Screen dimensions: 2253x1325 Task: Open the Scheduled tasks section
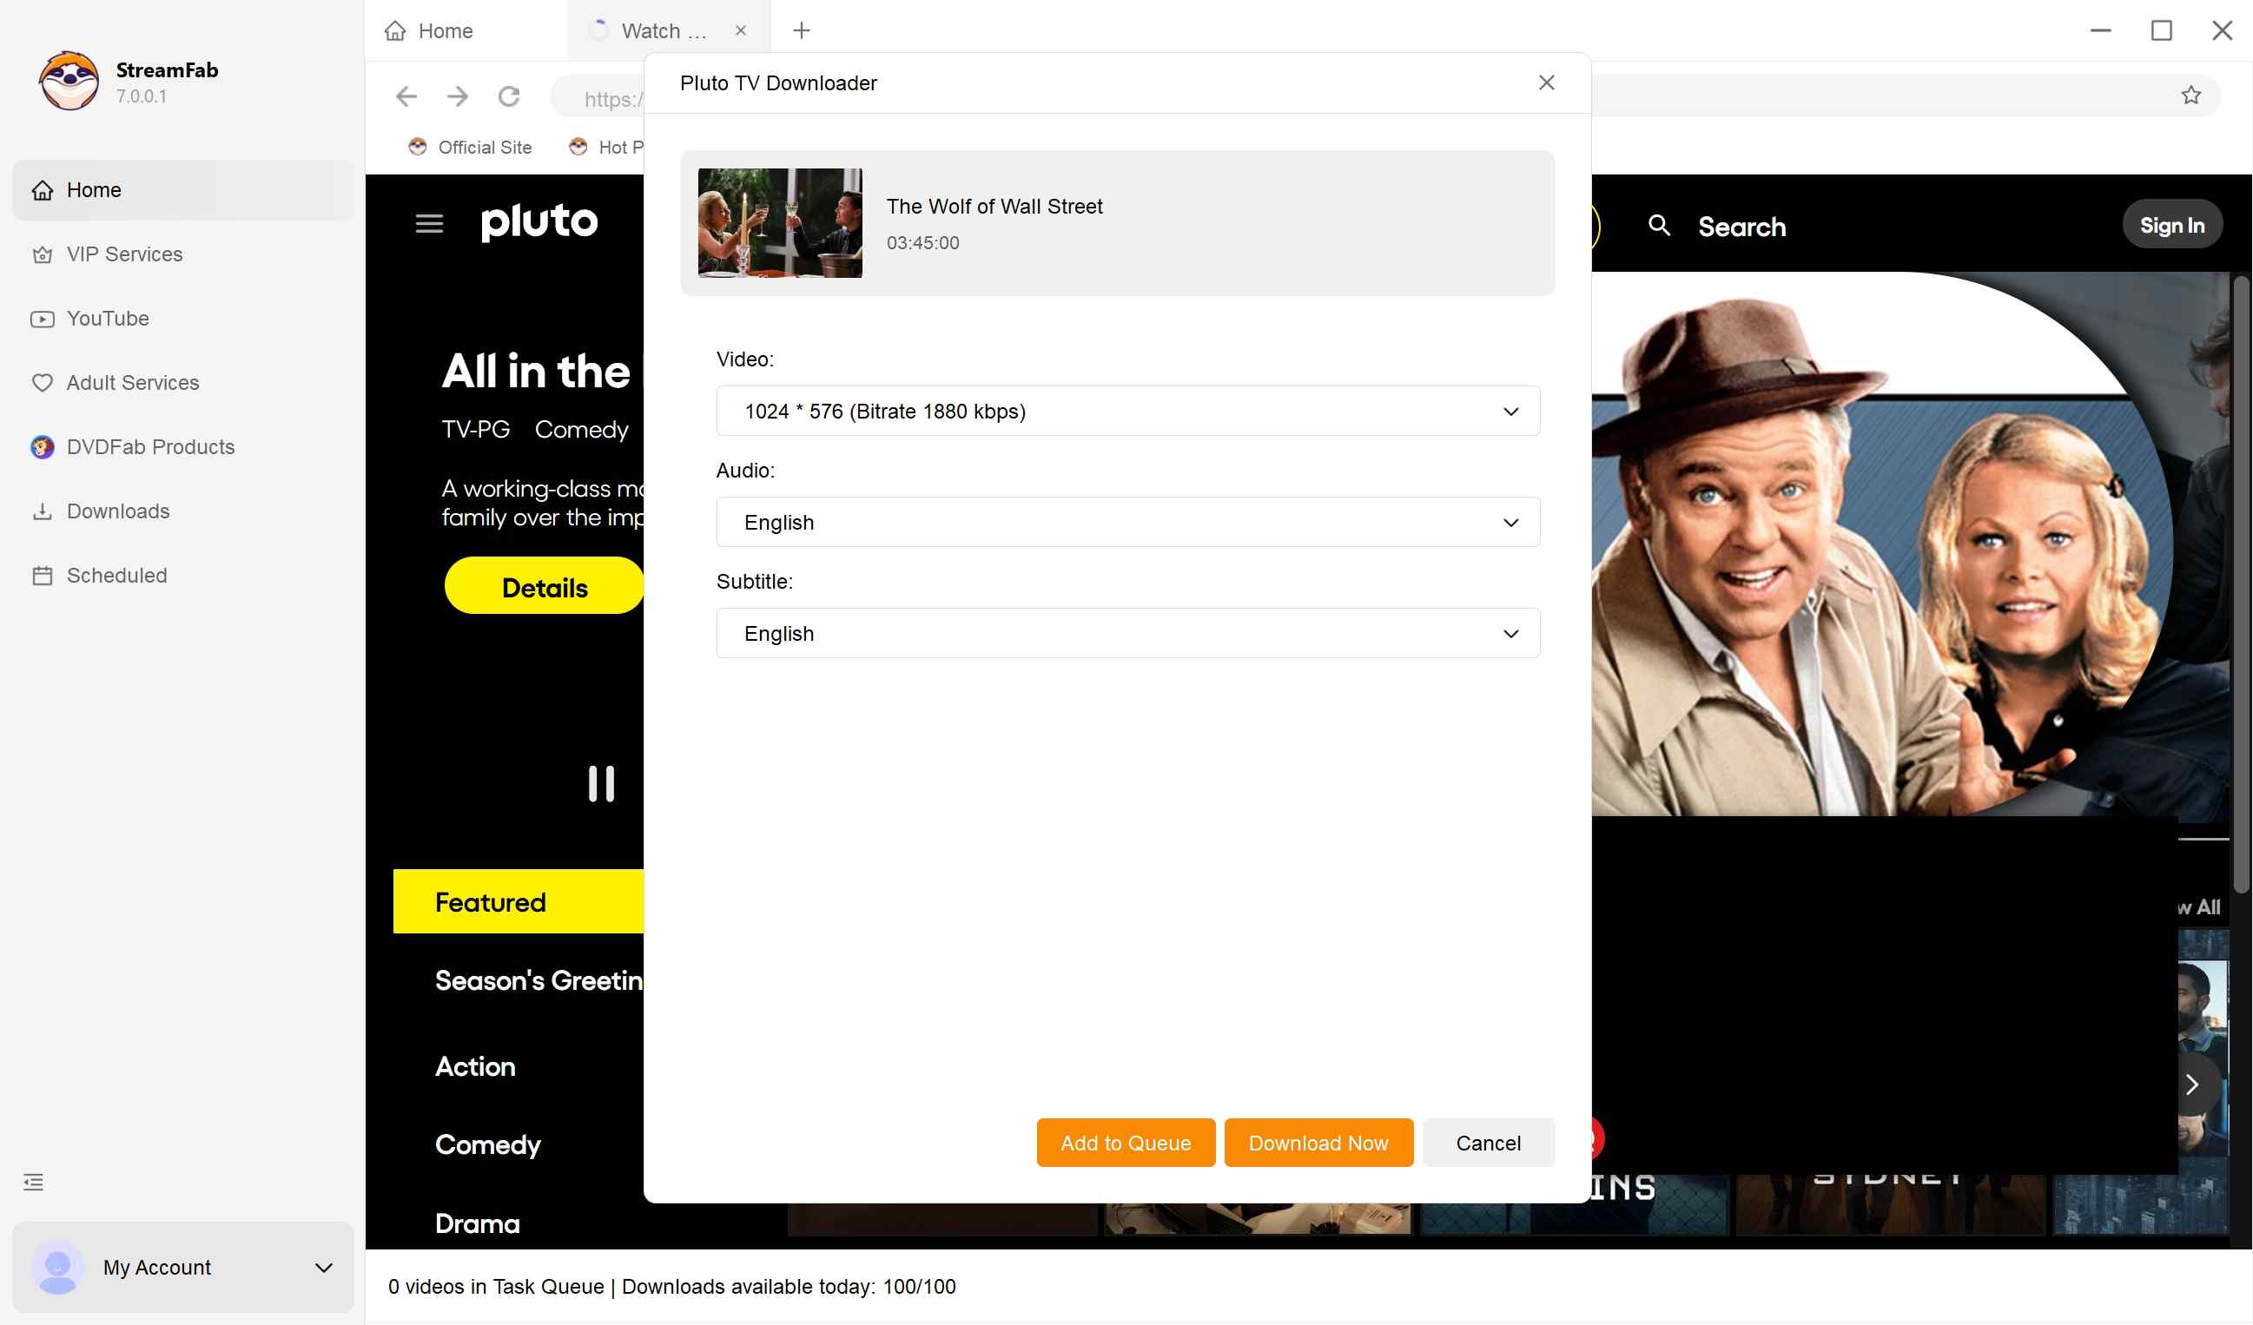tap(116, 575)
